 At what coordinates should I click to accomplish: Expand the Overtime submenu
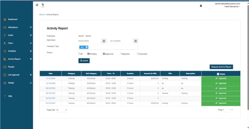coord(31,51)
